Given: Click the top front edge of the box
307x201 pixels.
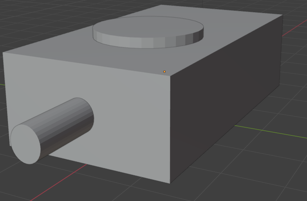Looking at the screenshot, I should click(86, 64).
